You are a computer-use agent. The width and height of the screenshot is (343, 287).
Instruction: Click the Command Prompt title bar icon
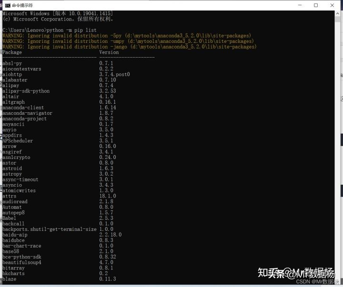[8, 5]
